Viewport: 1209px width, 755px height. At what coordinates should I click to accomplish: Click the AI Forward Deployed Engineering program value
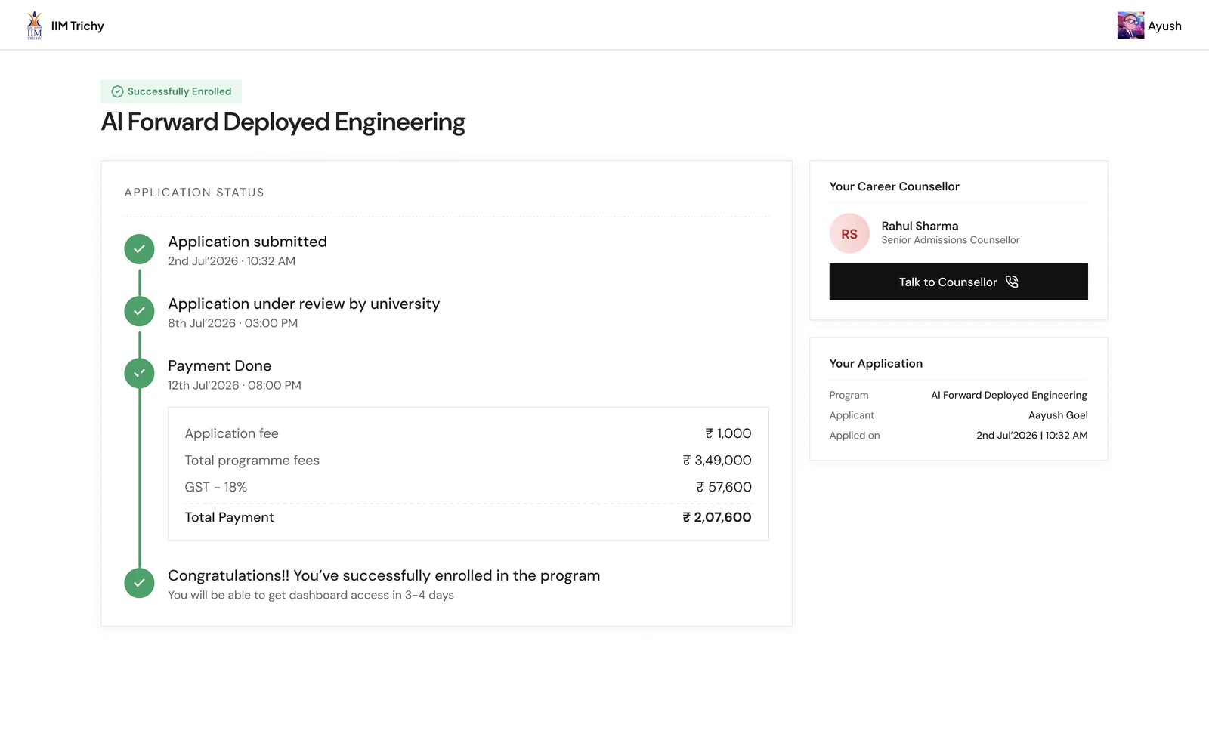[1009, 395]
